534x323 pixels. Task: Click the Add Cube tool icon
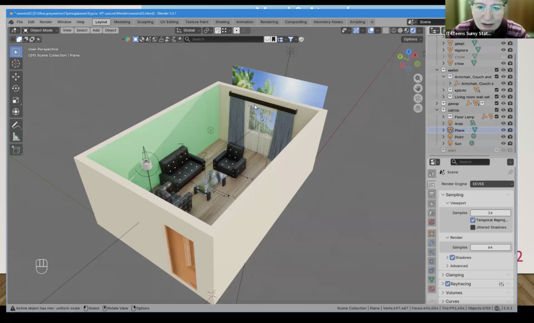(16, 150)
